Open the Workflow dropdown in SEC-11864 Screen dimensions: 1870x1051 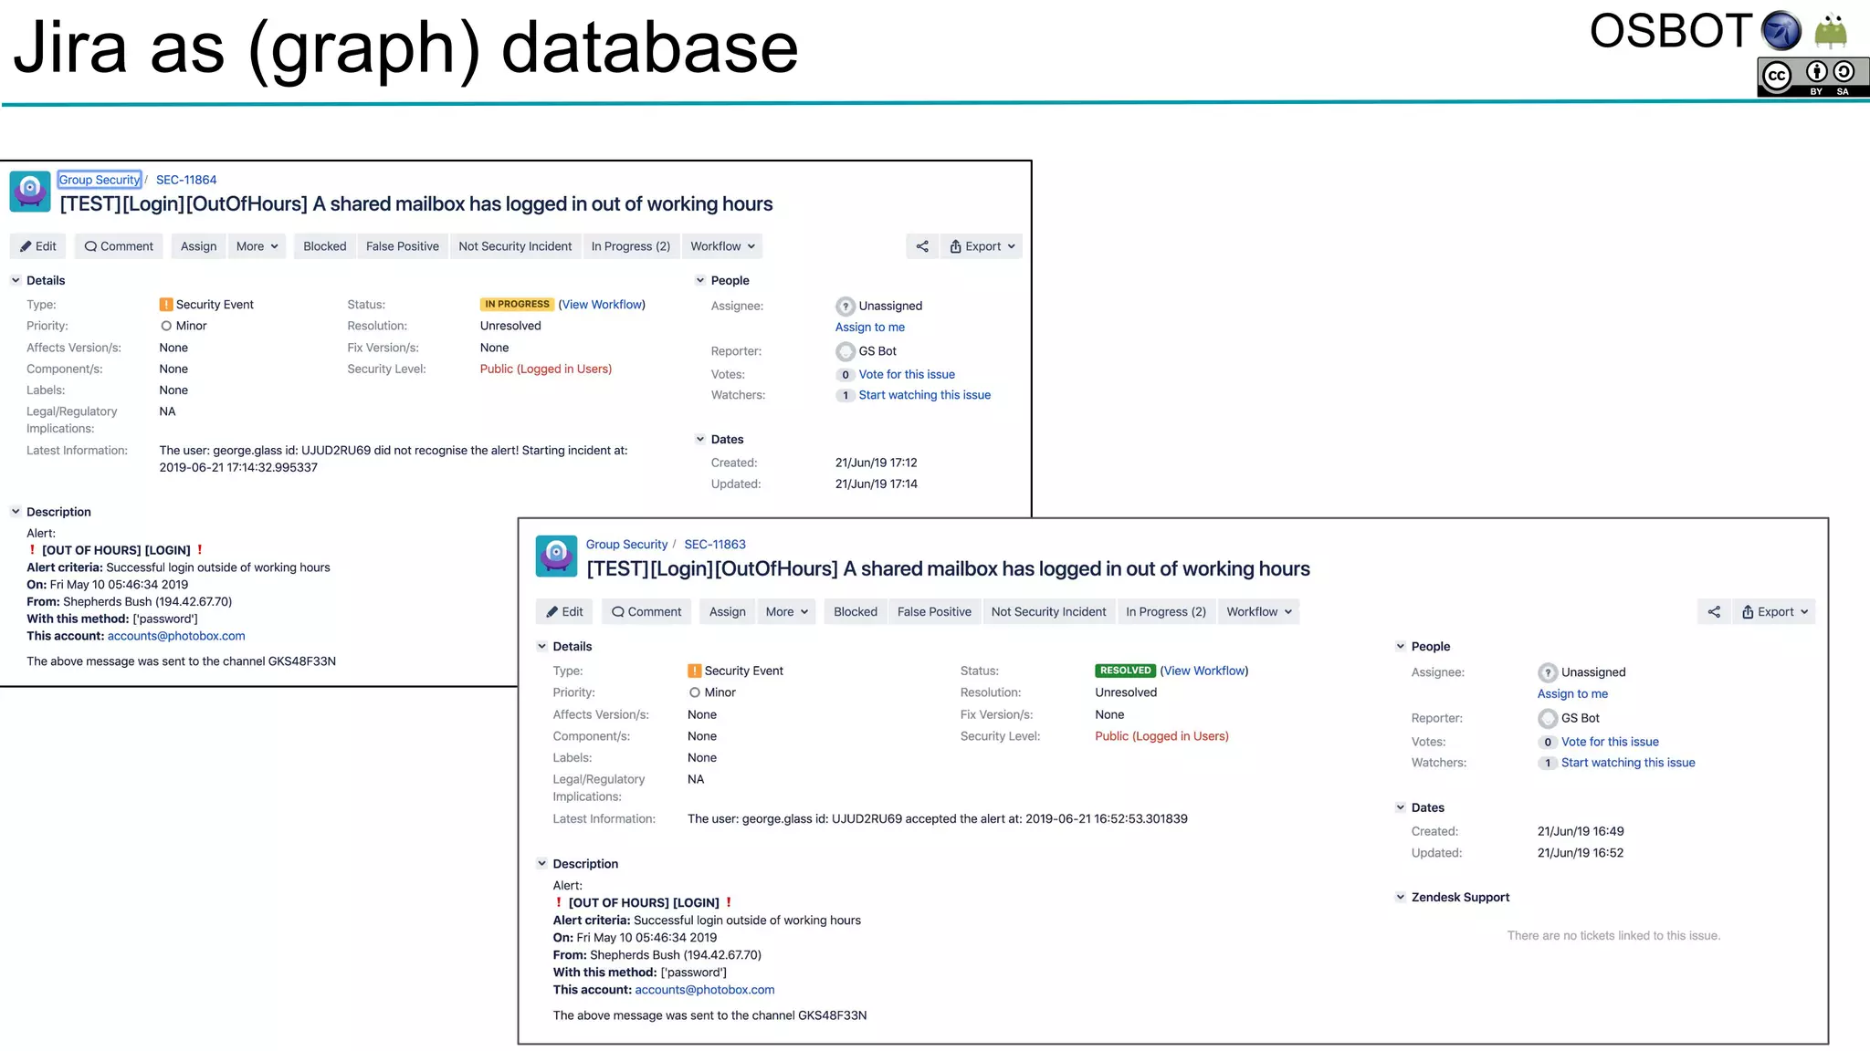pos(722,246)
